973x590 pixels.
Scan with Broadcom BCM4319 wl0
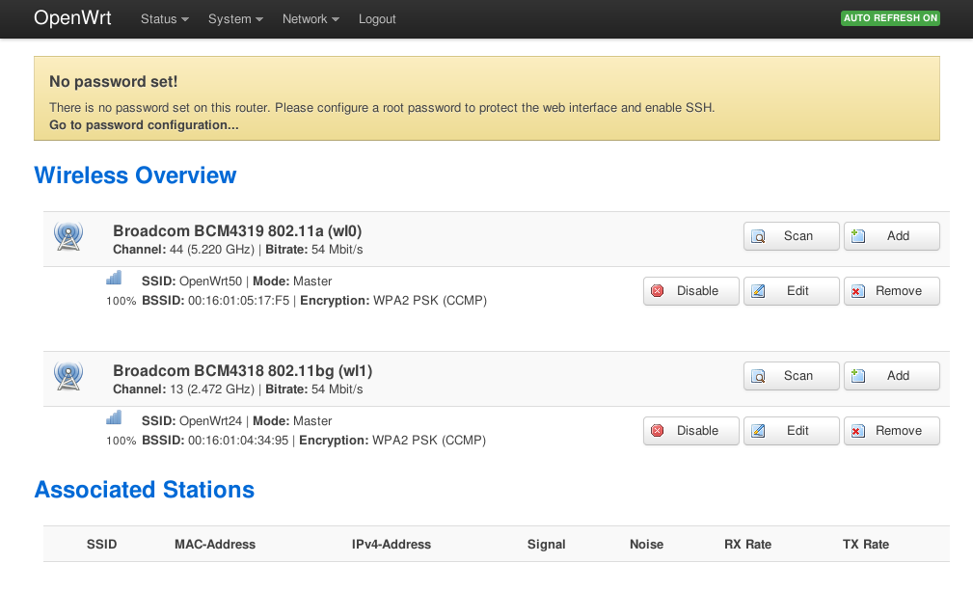pos(791,236)
